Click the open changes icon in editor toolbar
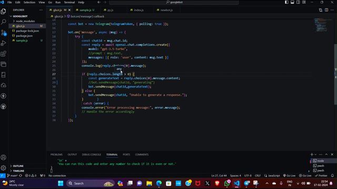 [x=321, y=10]
